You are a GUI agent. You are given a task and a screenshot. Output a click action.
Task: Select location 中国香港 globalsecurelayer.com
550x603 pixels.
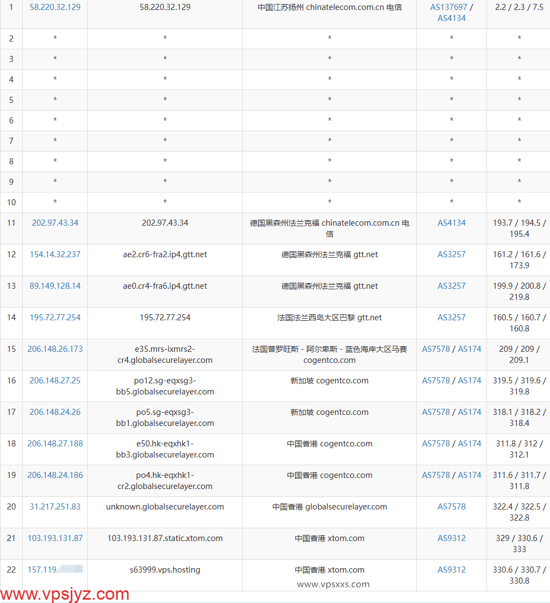pyautogui.click(x=329, y=507)
